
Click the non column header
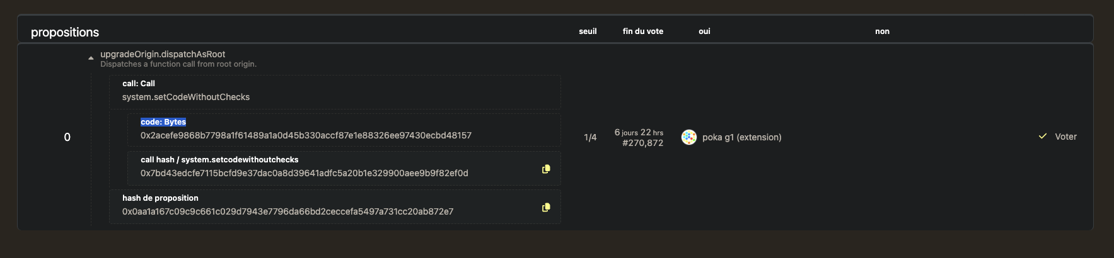coord(882,31)
